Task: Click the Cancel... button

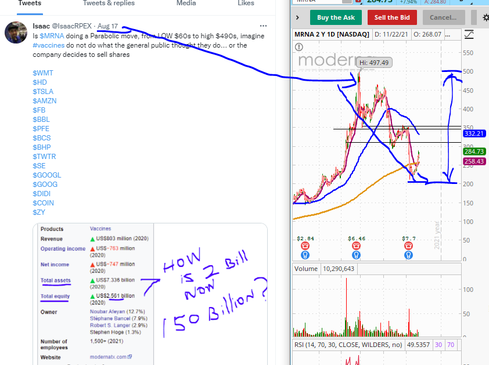Action: pyautogui.click(x=443, y=17)
